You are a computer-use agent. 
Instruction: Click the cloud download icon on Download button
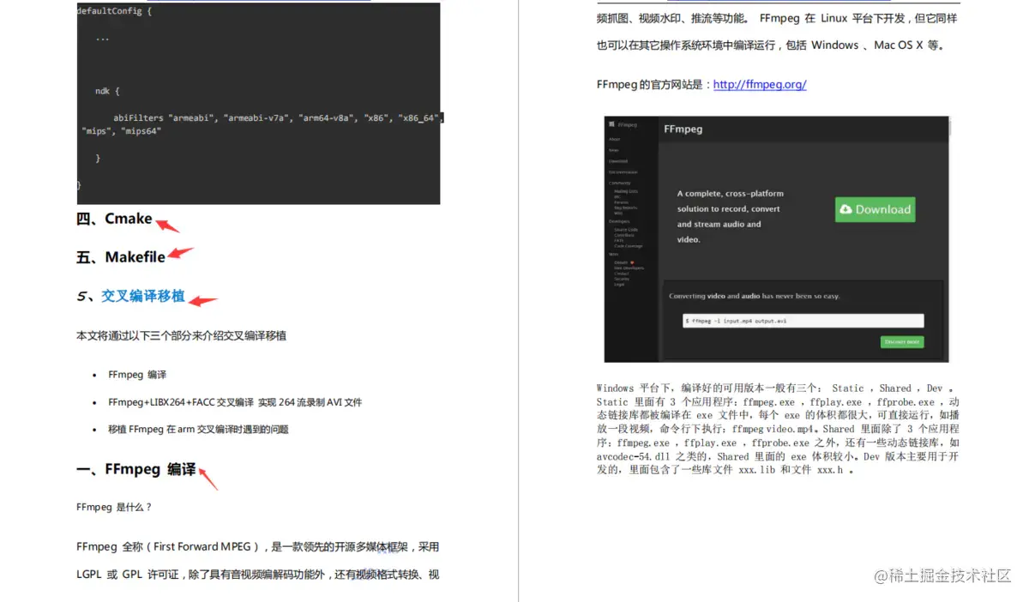click(x=846, y=209)
